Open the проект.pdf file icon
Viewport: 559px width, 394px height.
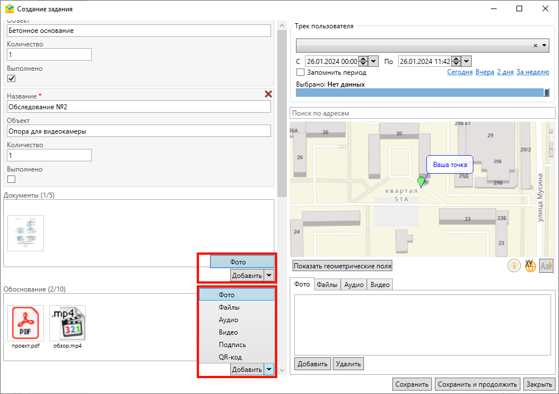[26, 324]
